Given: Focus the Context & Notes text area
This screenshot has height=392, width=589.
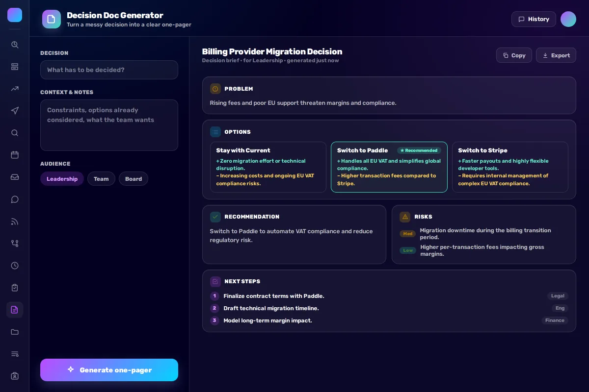Looking at the screenshot, I should coord(109,125).
